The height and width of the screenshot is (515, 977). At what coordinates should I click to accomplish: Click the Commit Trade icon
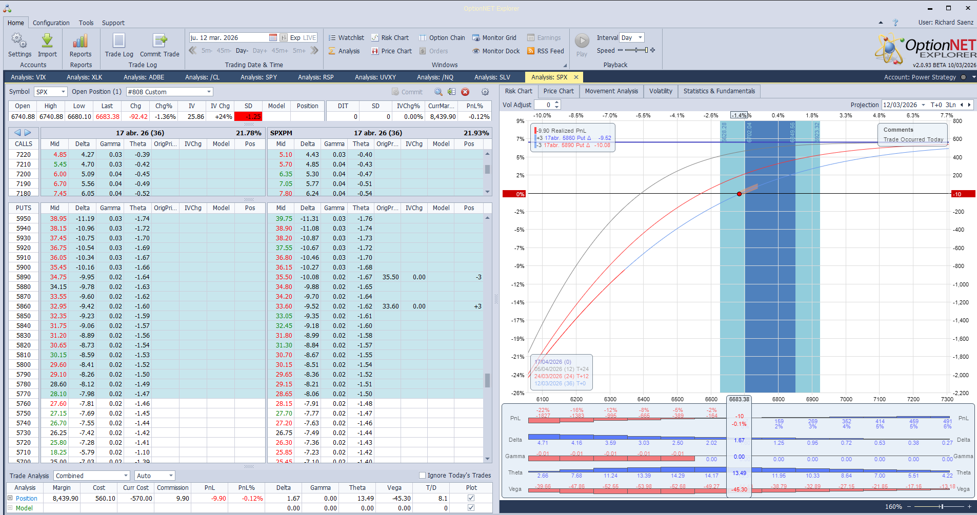coord(159,42)
